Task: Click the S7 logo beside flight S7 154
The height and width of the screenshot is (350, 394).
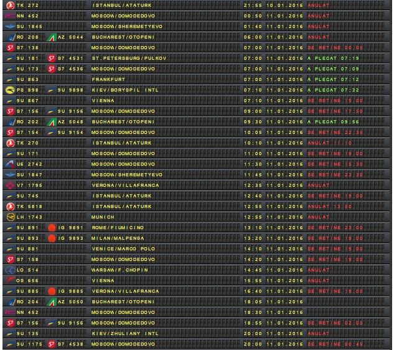Action: point(10,133)
